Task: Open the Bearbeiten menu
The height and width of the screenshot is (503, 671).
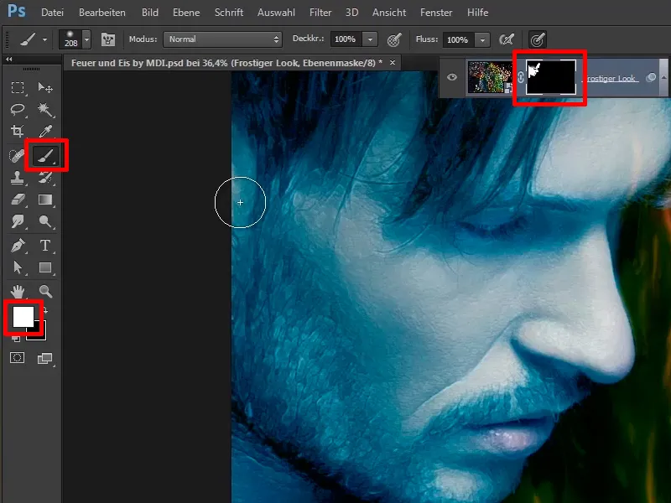Action: (x=102, y=13)
